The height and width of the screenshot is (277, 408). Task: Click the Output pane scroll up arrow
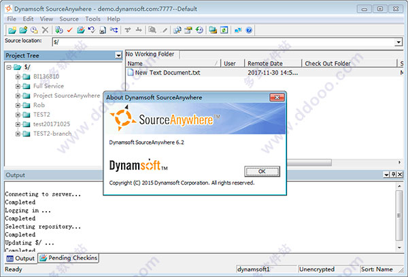[x=399, y=186]
